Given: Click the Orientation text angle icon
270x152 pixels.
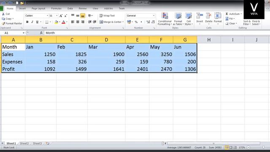Looking at the screenshot, I should click(x=90, y=16).
